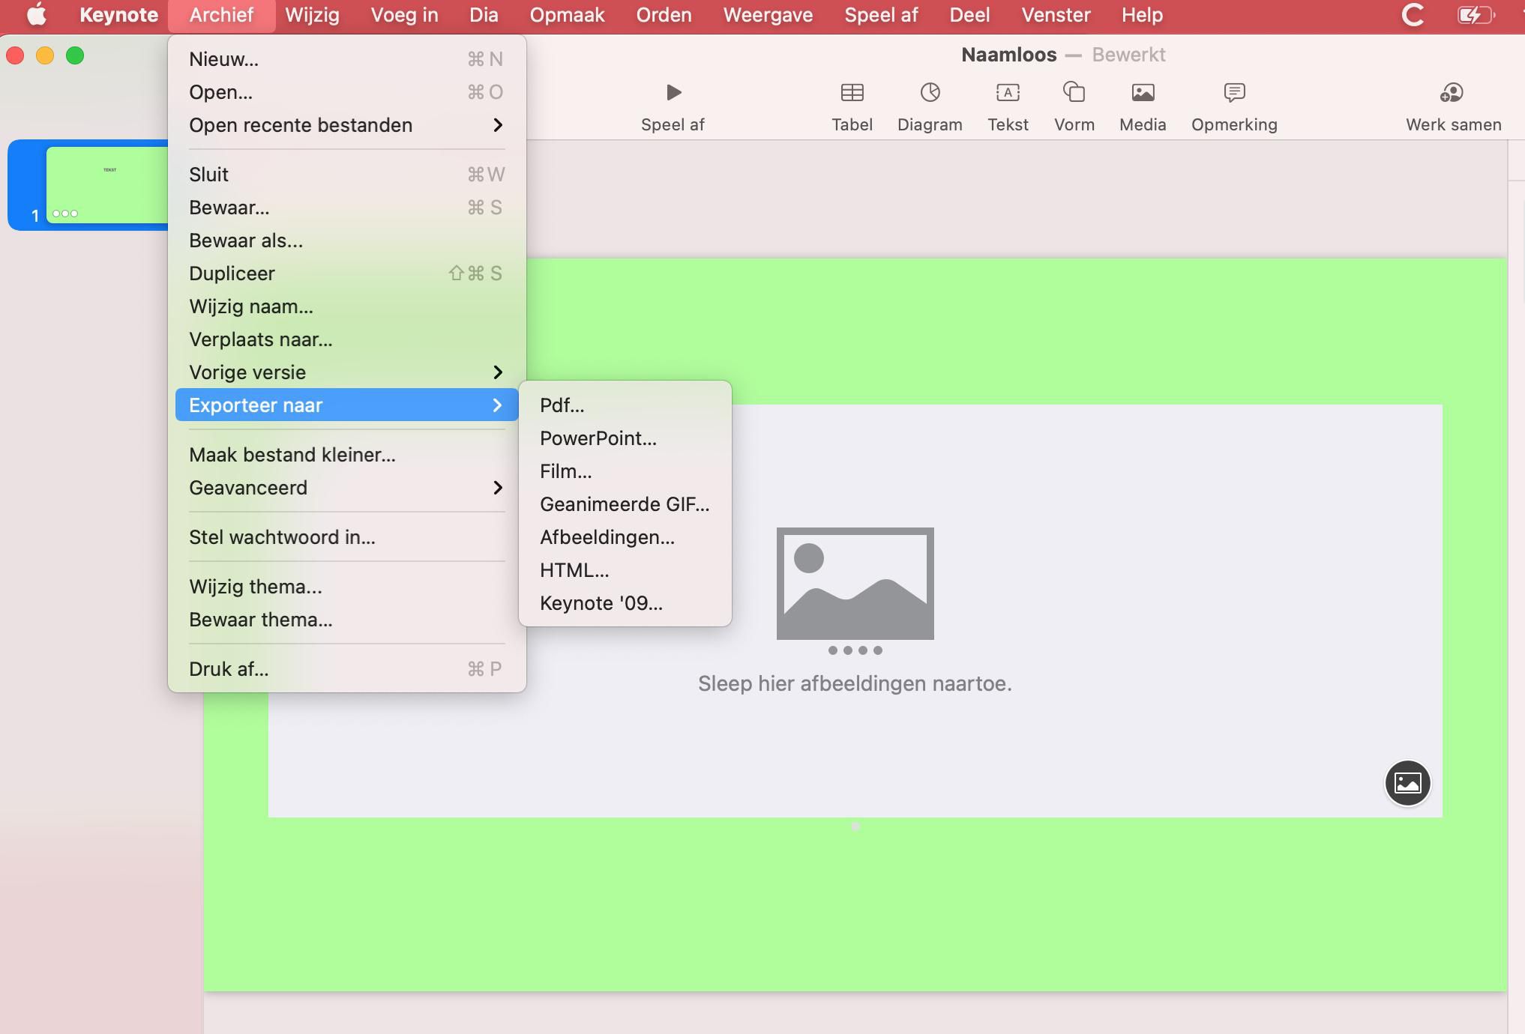Click the Werk samen collaborate icon
The height and width of the screenshot is (1034, 1525).
(x=1452, y=92)
